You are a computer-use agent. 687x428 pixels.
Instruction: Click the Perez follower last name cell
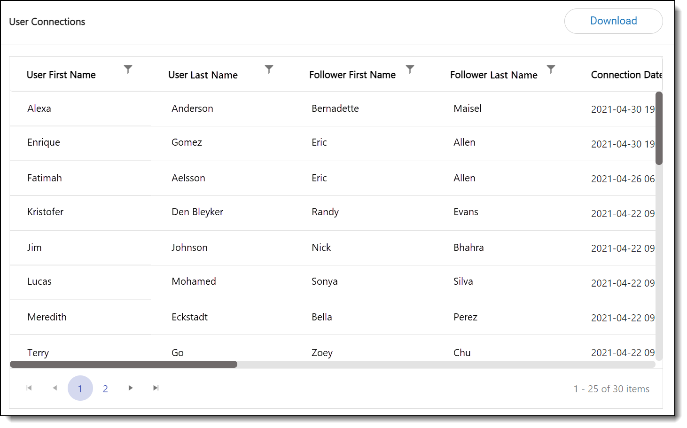click(x=465, y=317)
